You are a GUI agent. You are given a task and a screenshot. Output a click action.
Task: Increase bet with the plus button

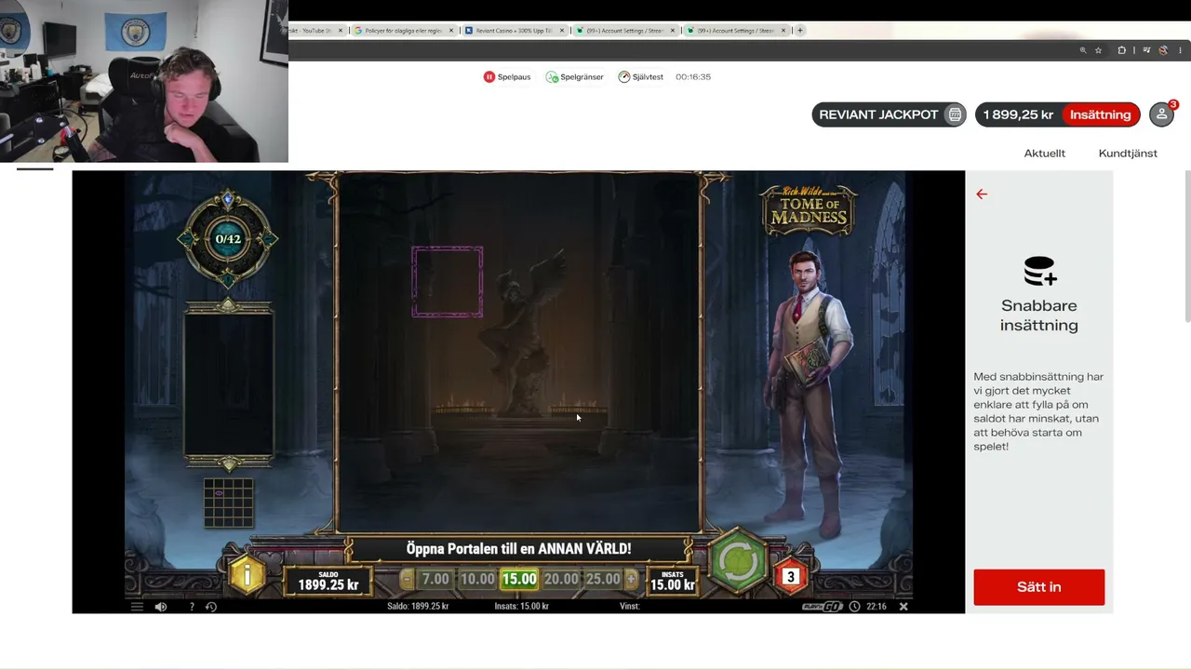(631, 579)
